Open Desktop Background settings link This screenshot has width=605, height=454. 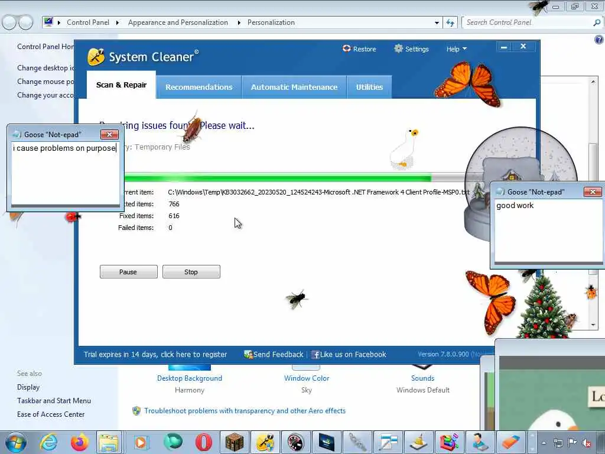click(x=190, y=378)
